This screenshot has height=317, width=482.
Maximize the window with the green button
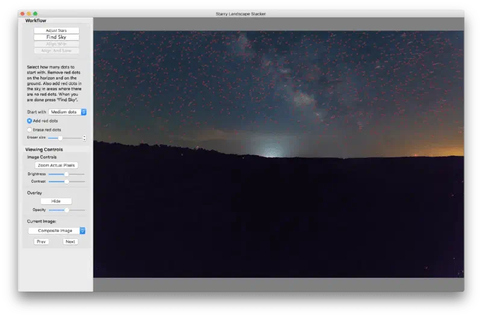(x=36, y=13)
